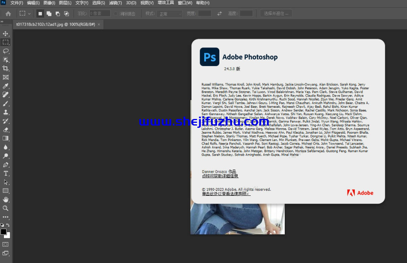The width and height of the screenshot is (407, 263).
Task: Select the Rectangular Marquee tool in toolbox
Action: pyautogui.click(x=5, y=42)
